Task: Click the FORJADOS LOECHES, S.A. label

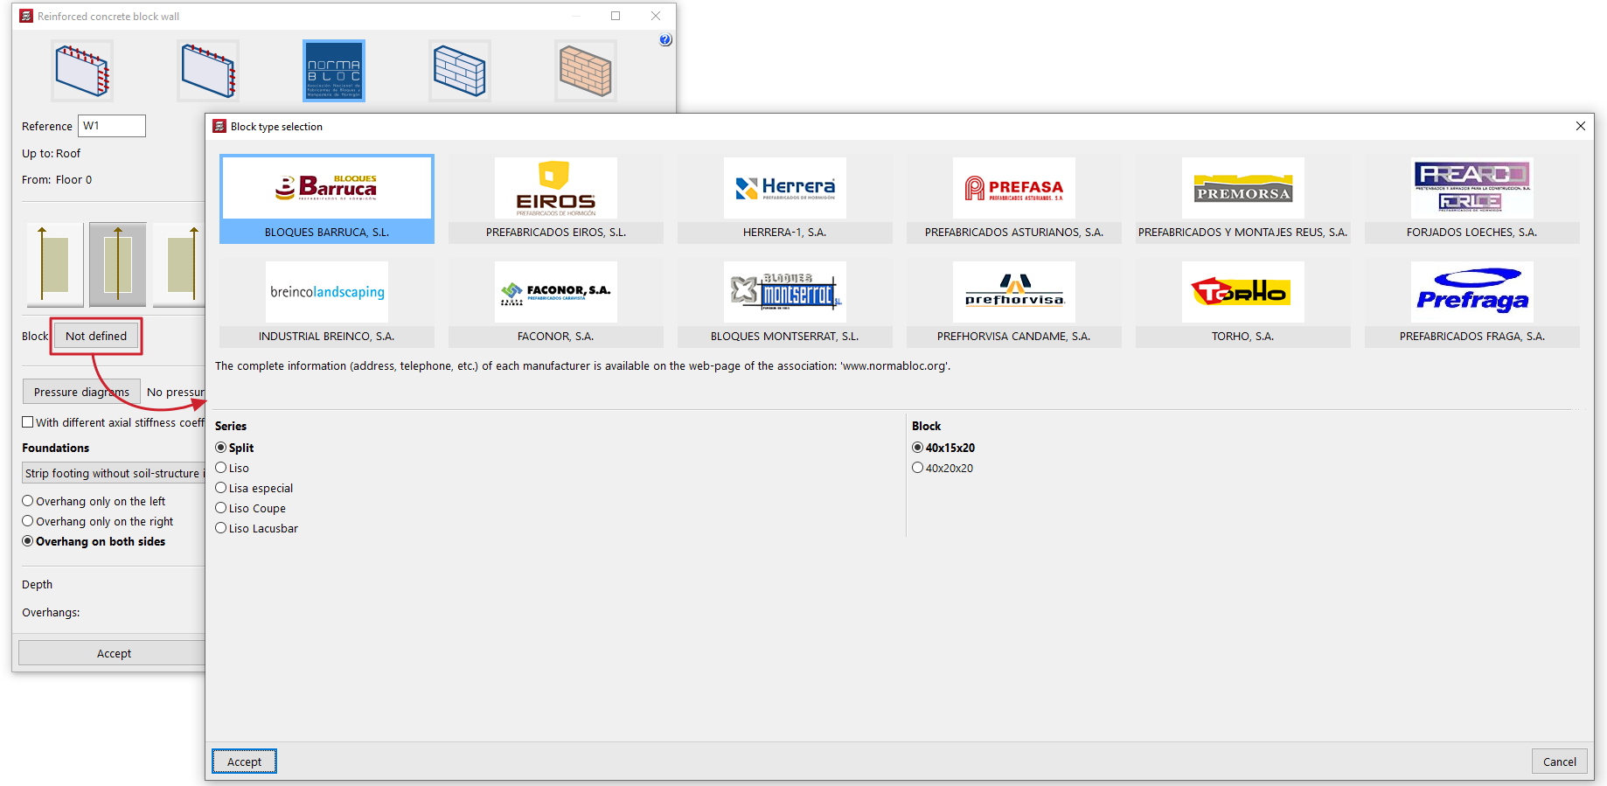Action: click(x=1472, y=233)
